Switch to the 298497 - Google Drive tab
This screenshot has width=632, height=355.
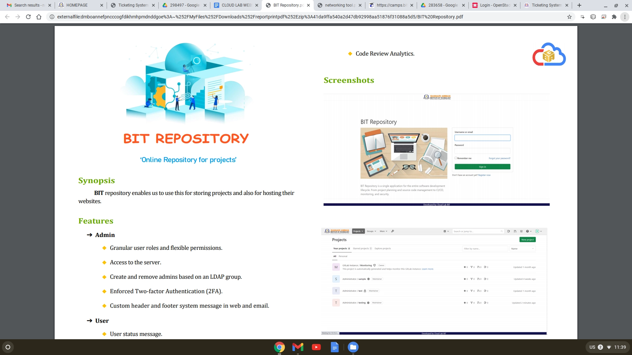point(184,5)
